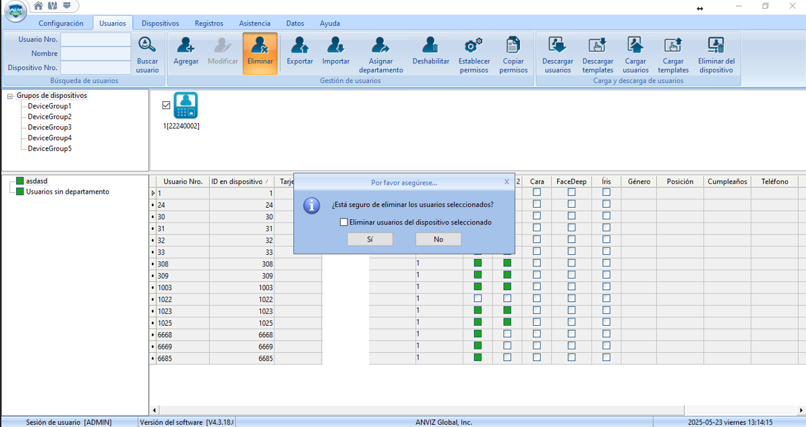Image resolution: width=806 pixels, height=427 pixels.
Task: Toggle Cara checkbox for user 308
Action: point(537,263)
